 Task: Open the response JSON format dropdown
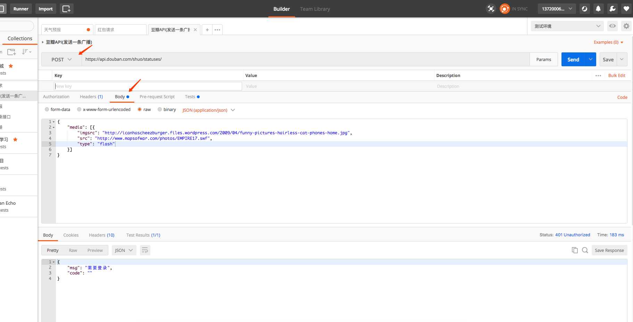tap(124, 250)
